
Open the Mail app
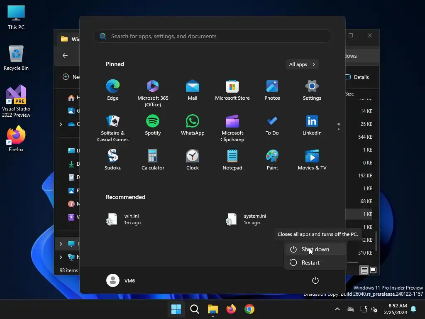pos(193,90)
